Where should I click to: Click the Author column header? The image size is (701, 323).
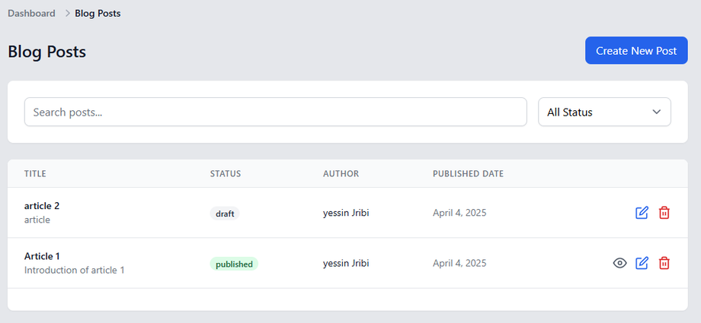[x=341, y=174]
